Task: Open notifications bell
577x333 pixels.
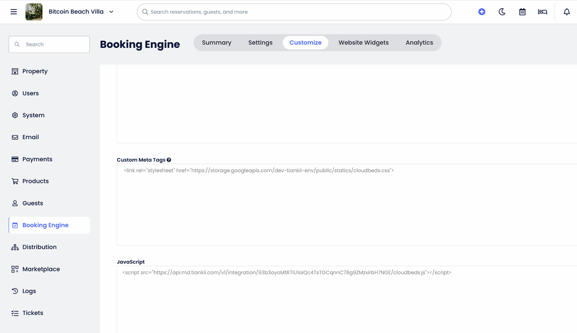Action: pyautogui.click(x=567, y=12)
